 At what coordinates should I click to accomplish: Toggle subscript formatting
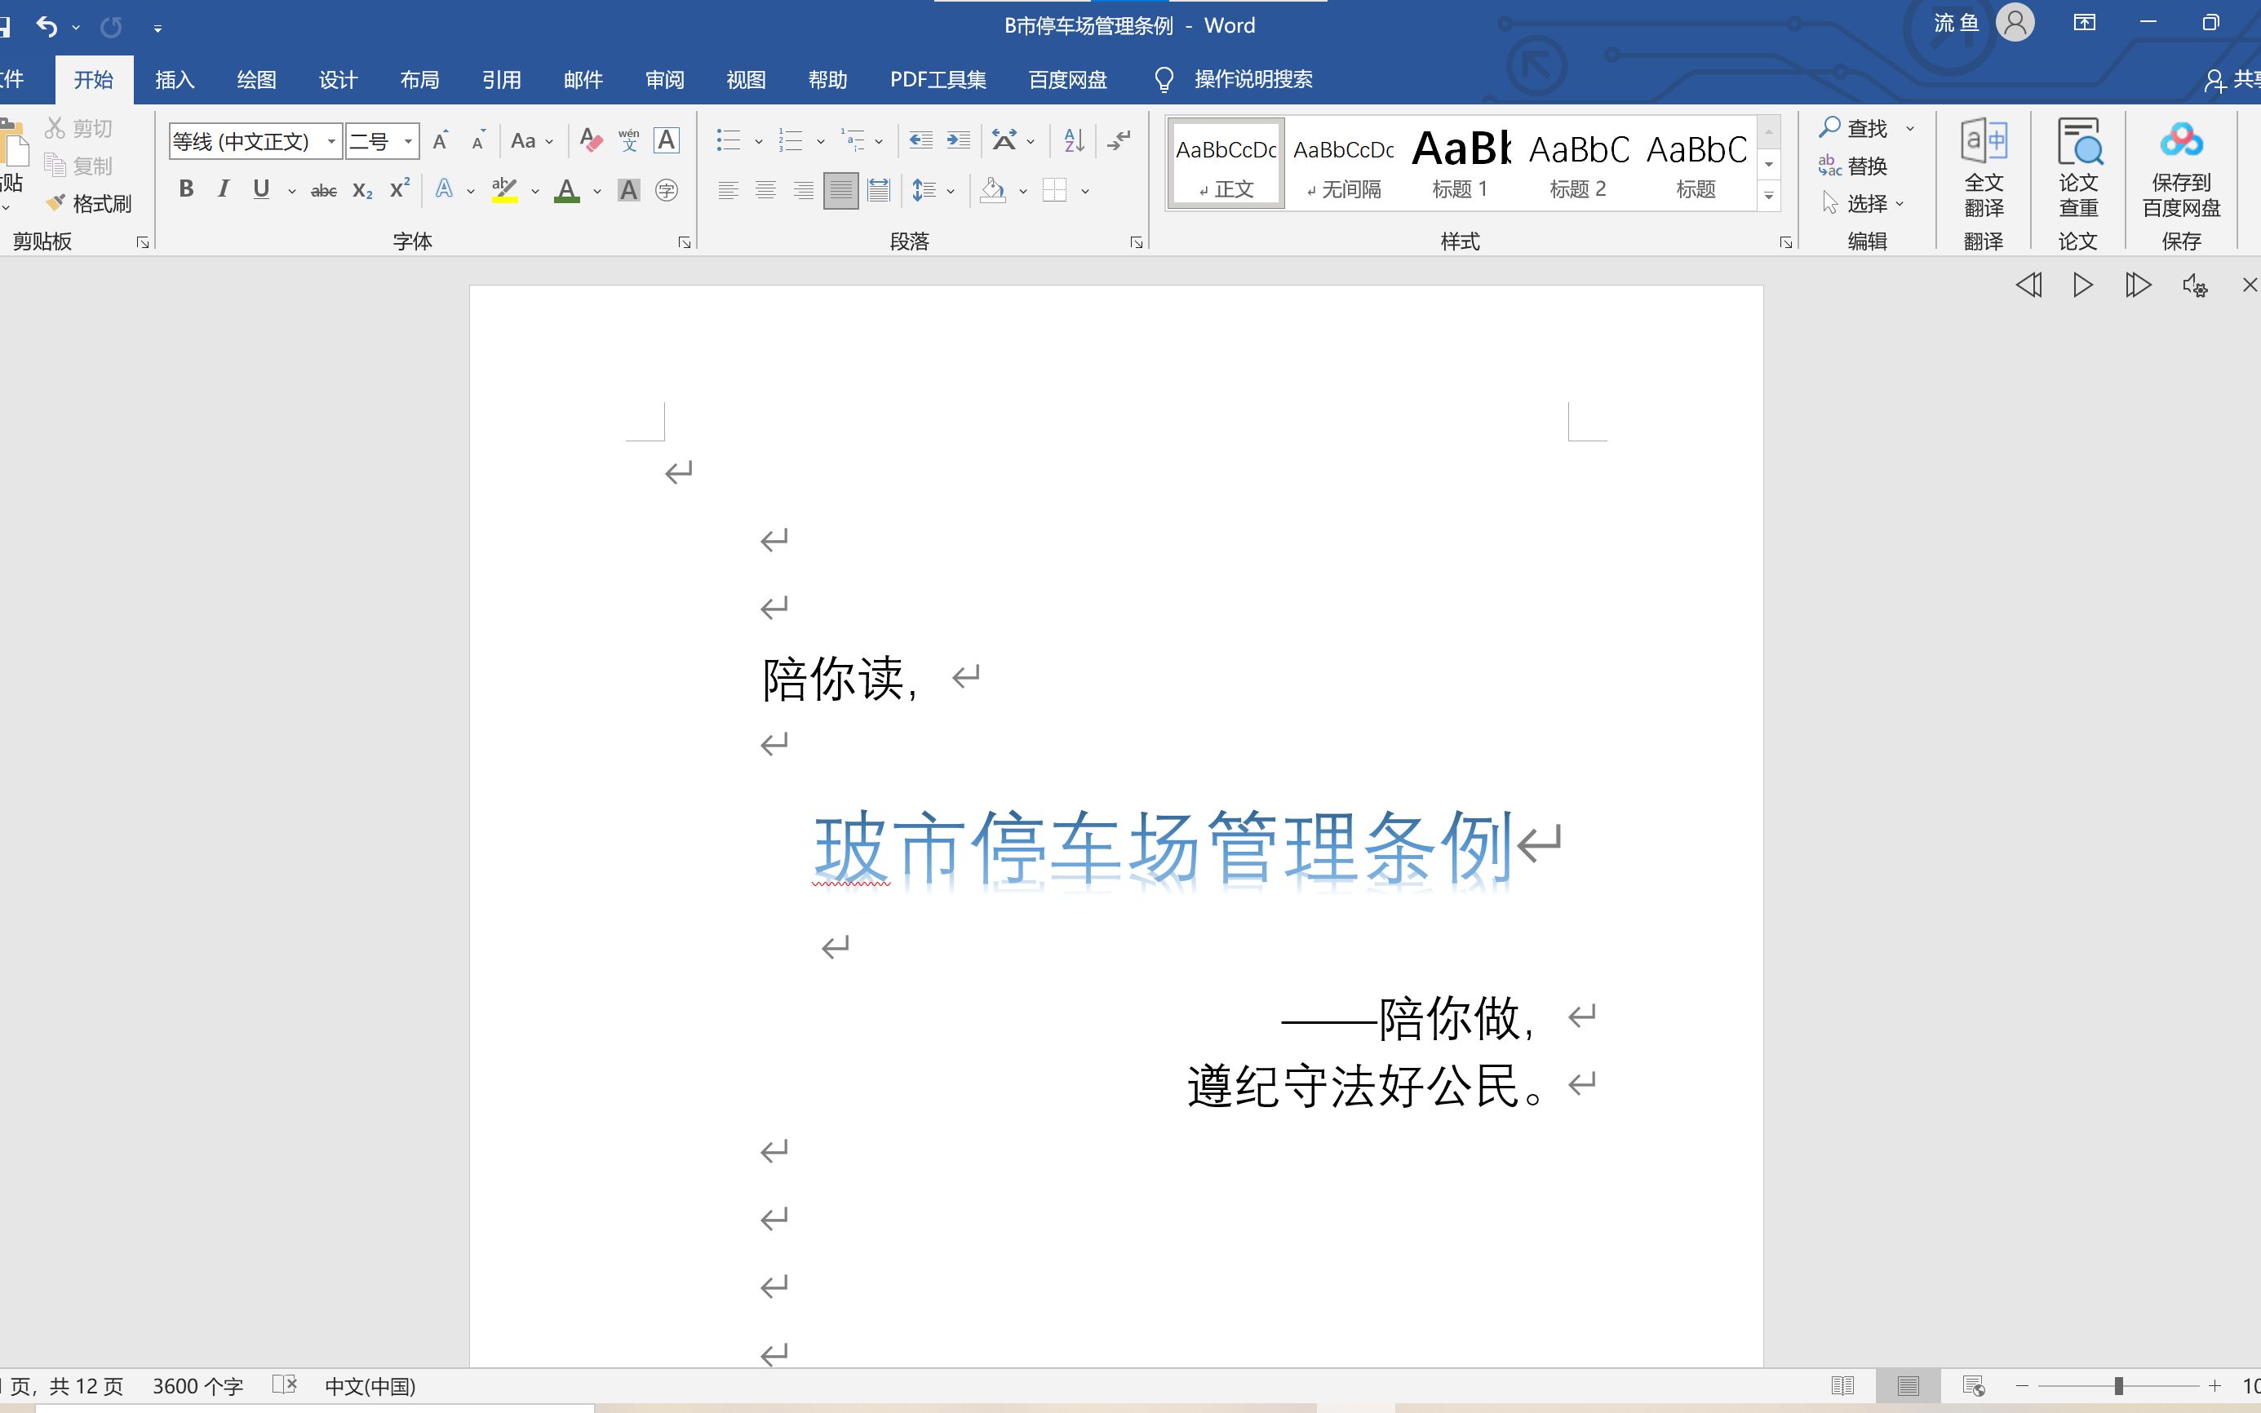coord(362,191)
